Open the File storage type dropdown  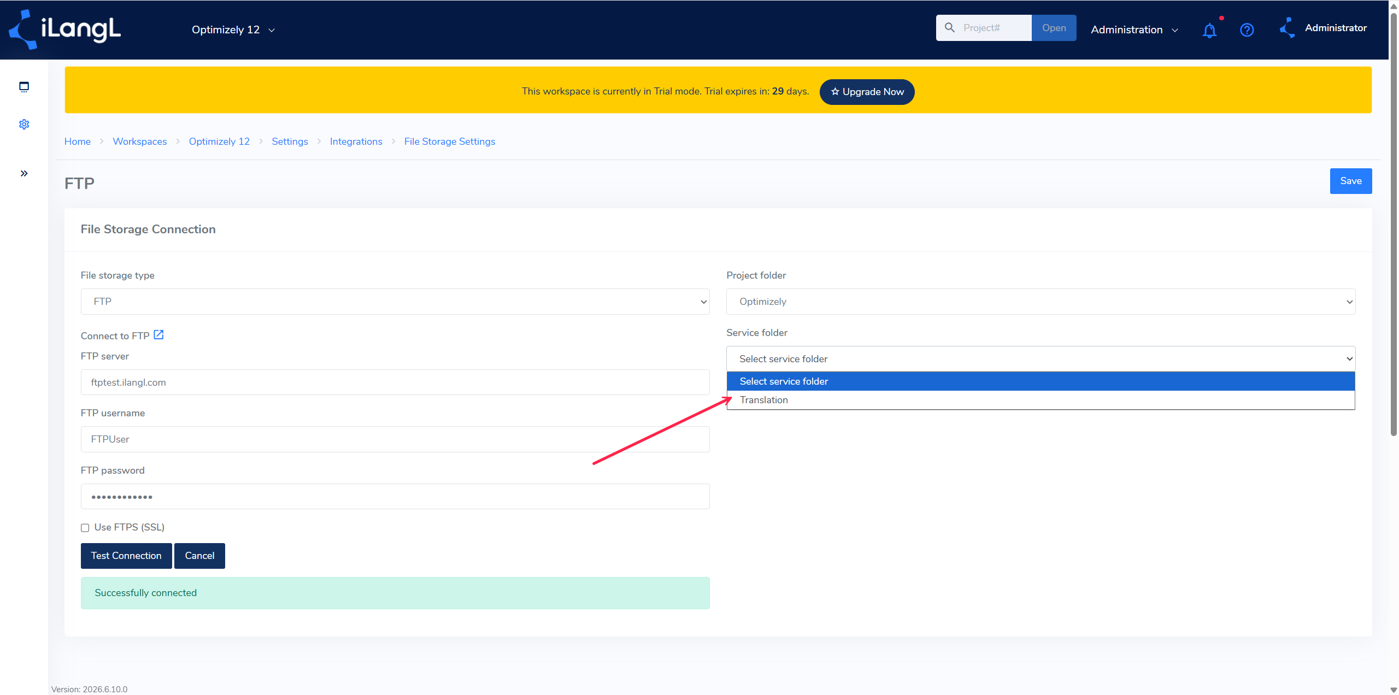395,302
